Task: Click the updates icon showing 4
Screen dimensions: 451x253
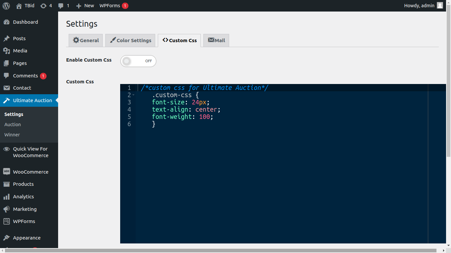Action: pos(43,6)
